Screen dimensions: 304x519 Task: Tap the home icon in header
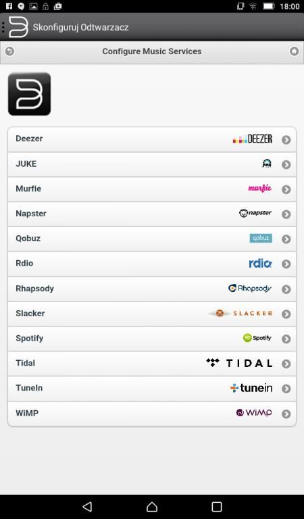[x=294, y=51]
